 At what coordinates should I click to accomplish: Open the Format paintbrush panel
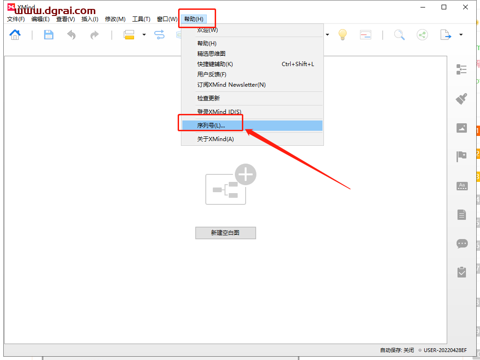pos(462,99)
